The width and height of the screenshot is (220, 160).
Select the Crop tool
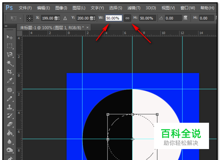click(x=10, y=71)
